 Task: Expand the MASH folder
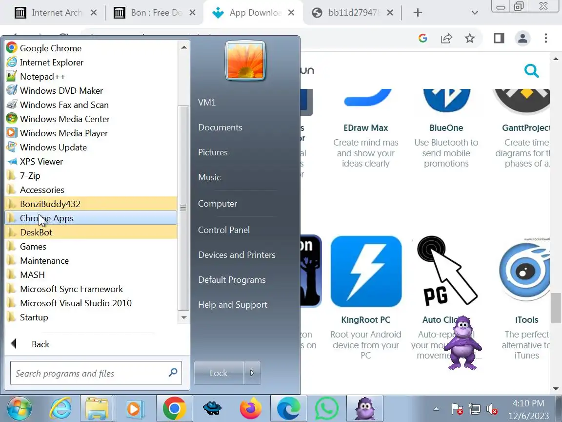click(91, 275)
